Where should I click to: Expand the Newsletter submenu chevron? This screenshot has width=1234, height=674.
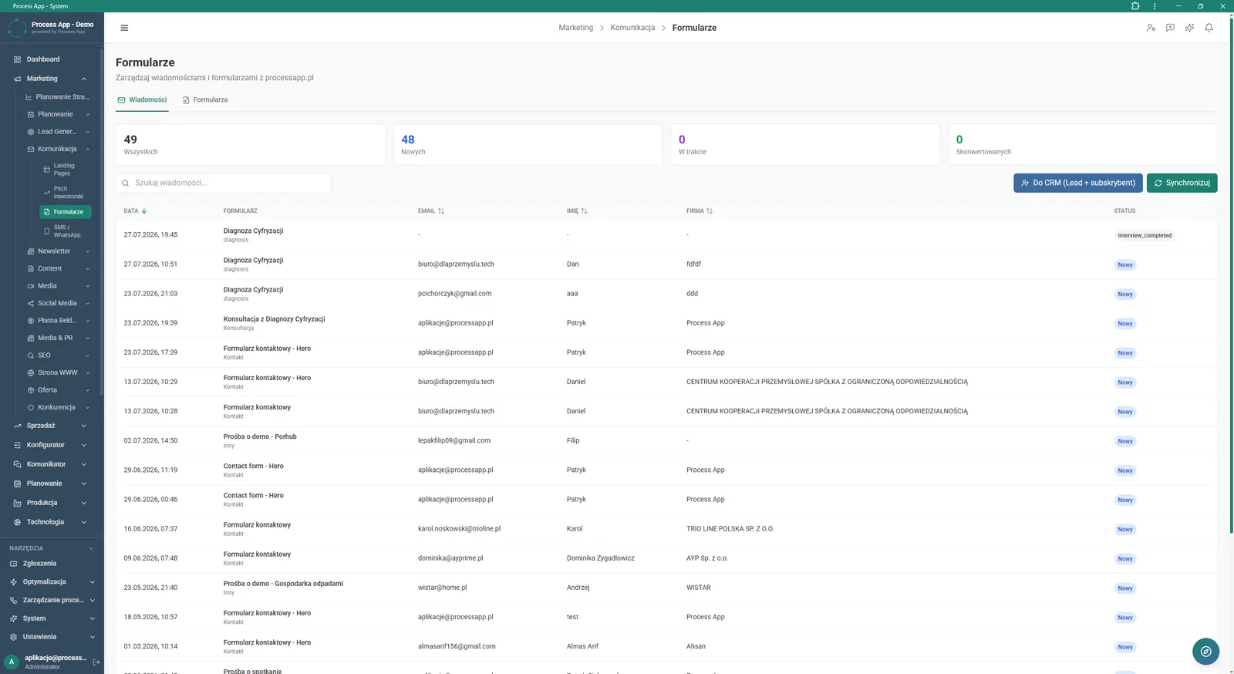pyautogui.click(x=87, y=251)
